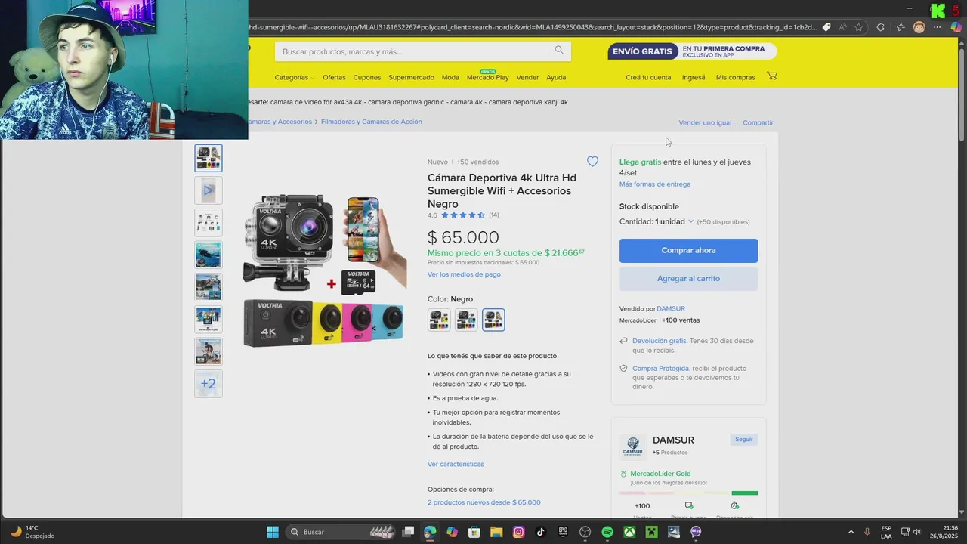
Task: Open the Ayuda menu item
Action: (x=556, y=77)
